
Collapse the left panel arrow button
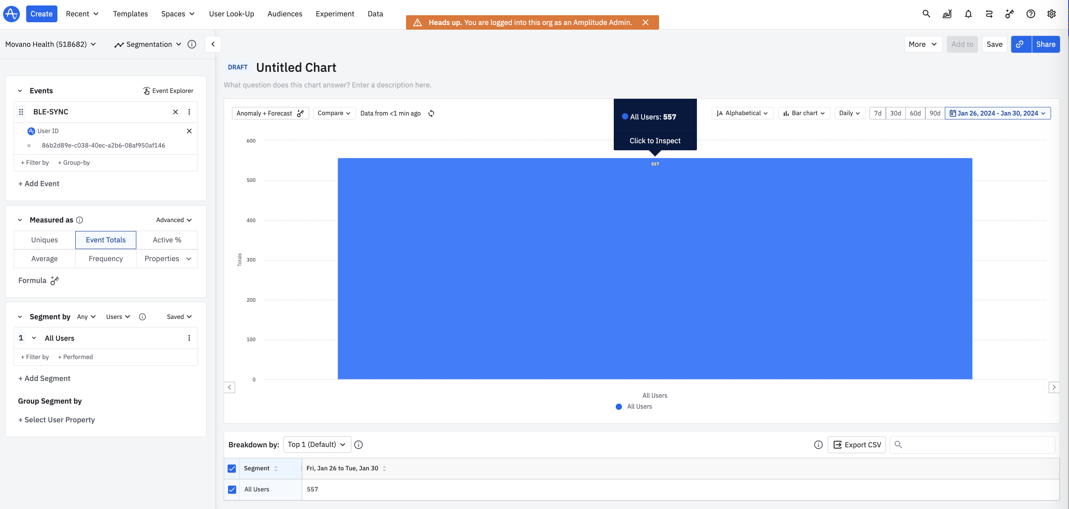click(x=213, y=44)
